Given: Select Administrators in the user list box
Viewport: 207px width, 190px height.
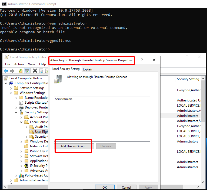Looking at the screenshot, I should [x=64, y=99].
